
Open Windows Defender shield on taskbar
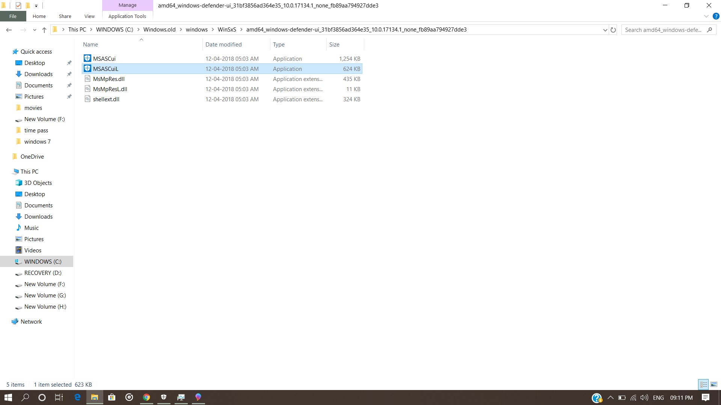(x=164, y=397)
